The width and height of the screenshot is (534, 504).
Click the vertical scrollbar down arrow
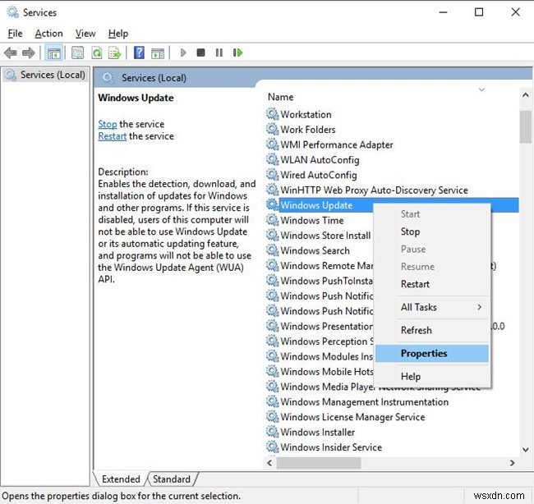(x=525, y=449)
